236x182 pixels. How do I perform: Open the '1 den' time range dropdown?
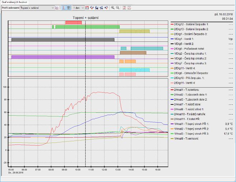point(78,8)
